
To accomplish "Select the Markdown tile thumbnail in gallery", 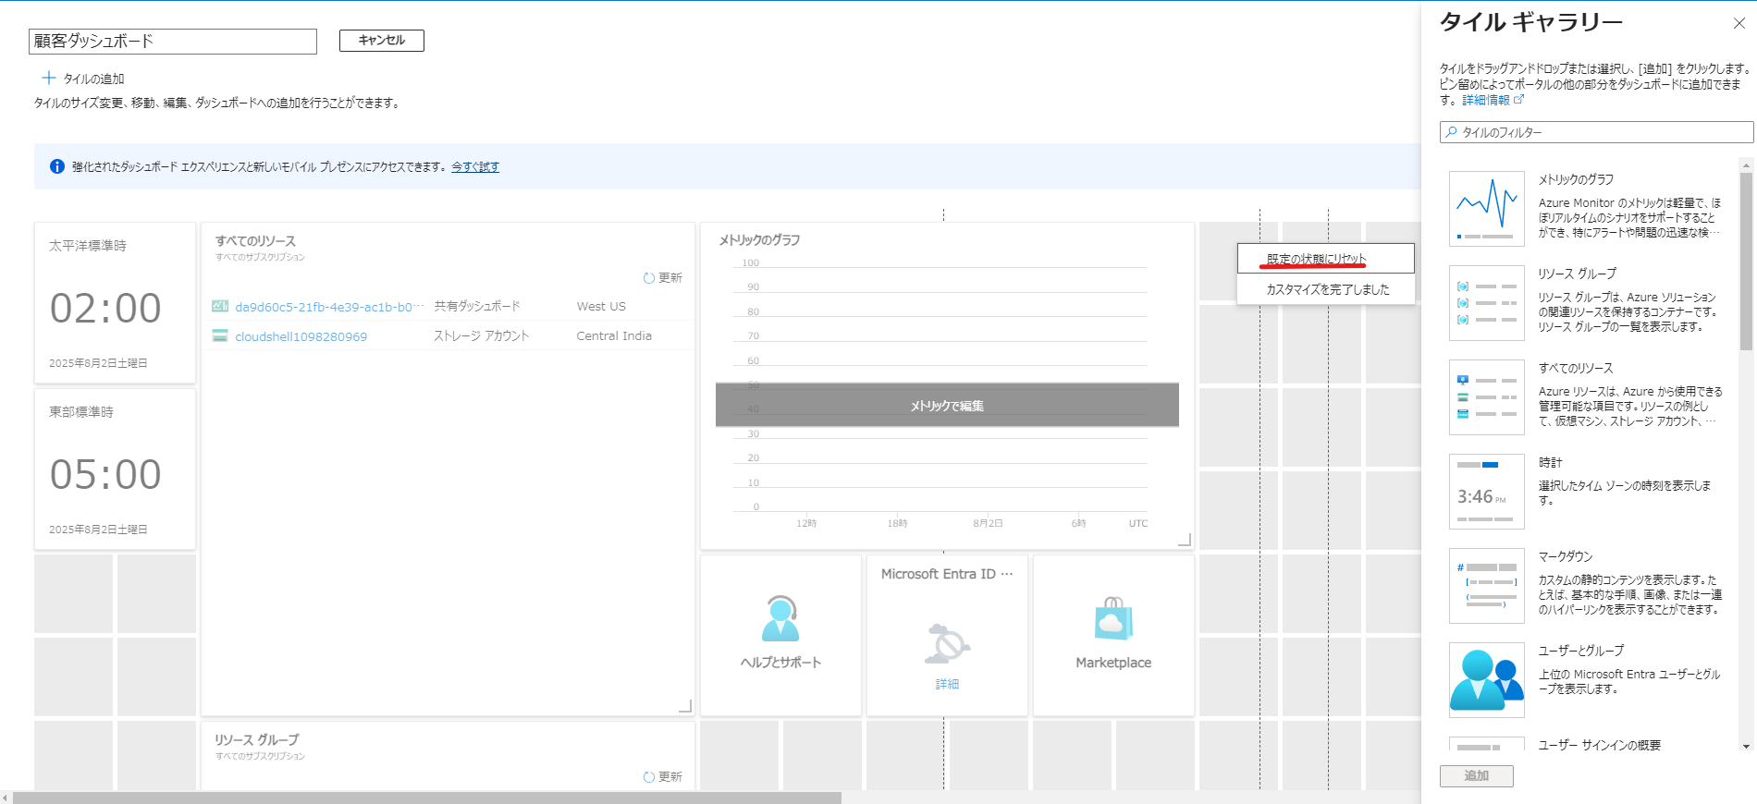I will [1487, 586].
